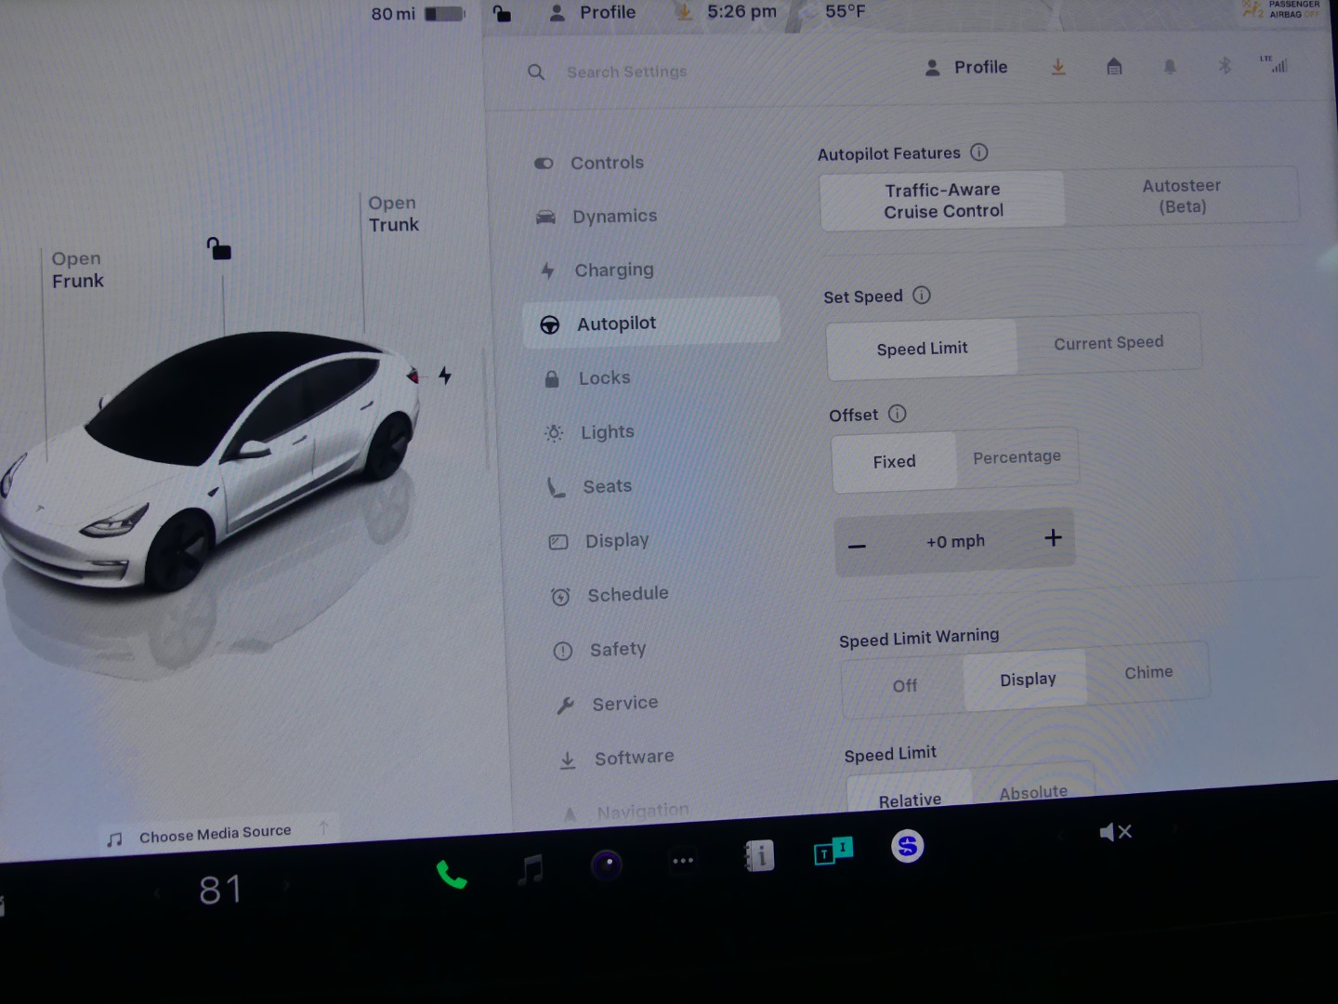Open the Profile dropdown in settings header
This screenshot has height=1004, width=1338.
click(966, 67)
